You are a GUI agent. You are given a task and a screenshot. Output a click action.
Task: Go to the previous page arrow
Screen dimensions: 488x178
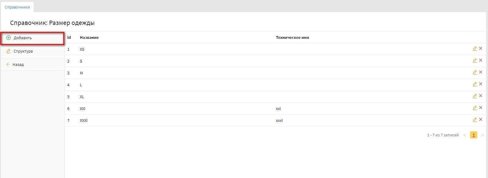465,135
